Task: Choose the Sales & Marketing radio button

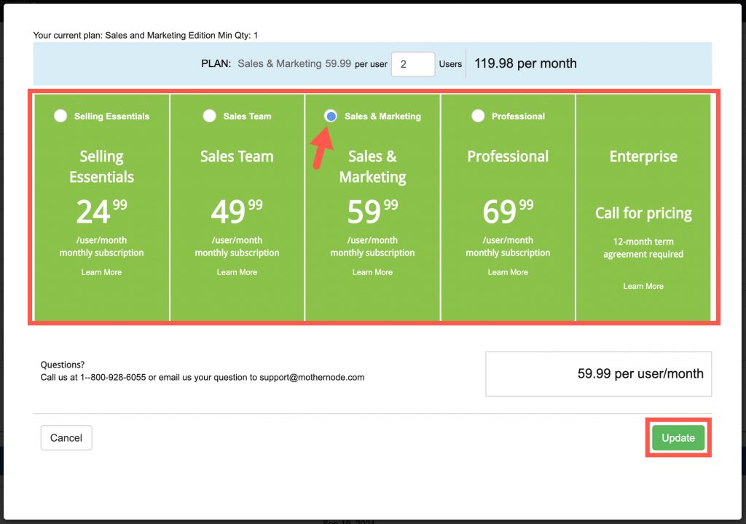Action: pos(331,116)
